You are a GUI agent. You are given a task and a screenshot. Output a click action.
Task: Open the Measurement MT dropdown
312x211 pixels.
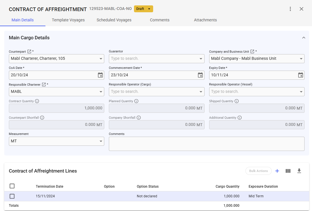[x=101, y=141]
